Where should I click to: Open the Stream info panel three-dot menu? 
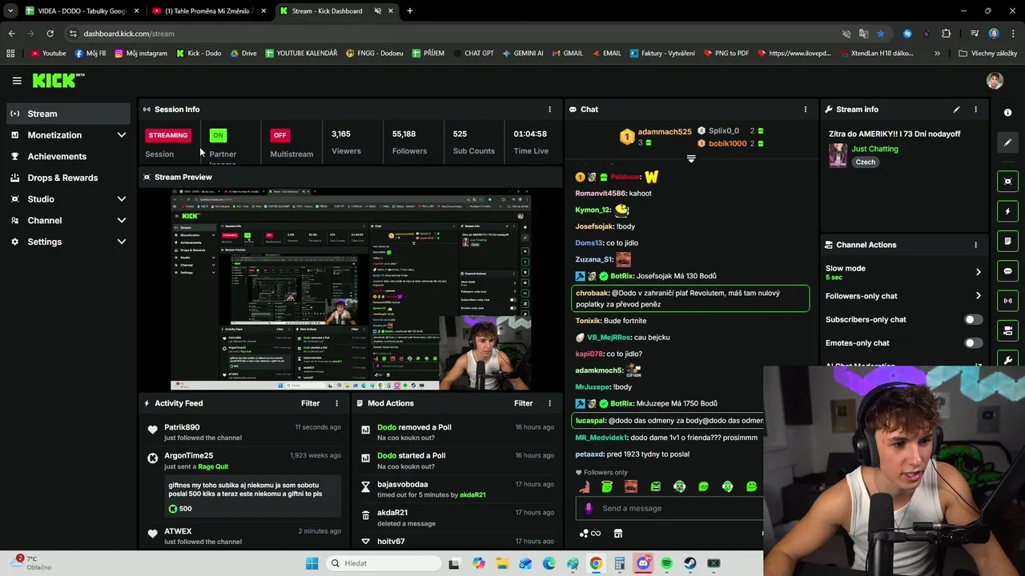tap(975, 109)
